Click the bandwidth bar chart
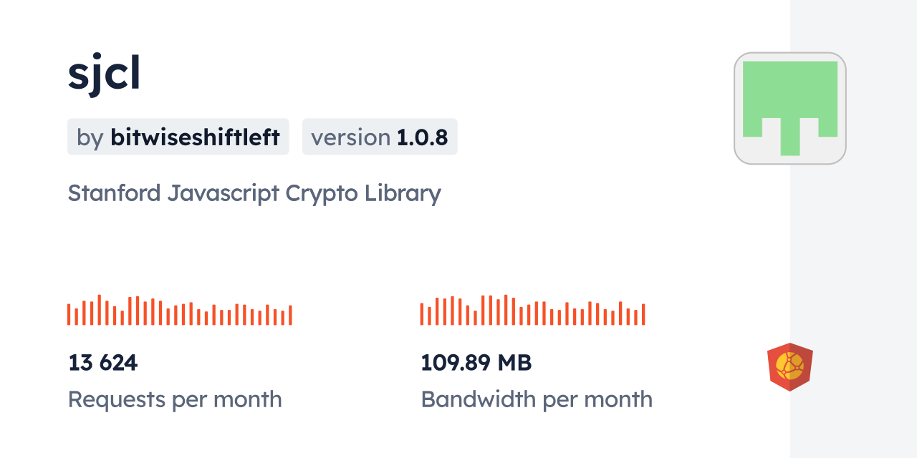 [532, 311]
